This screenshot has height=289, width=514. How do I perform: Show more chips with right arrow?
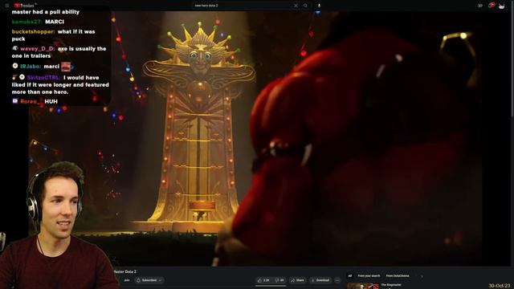(422, 276)
